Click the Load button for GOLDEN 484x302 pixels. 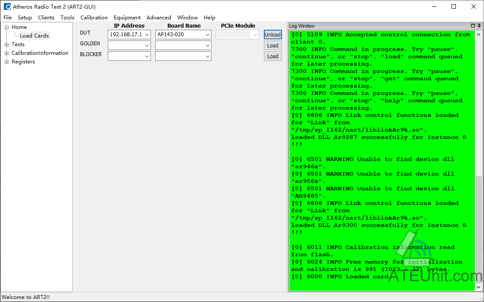tap(272, 46)
